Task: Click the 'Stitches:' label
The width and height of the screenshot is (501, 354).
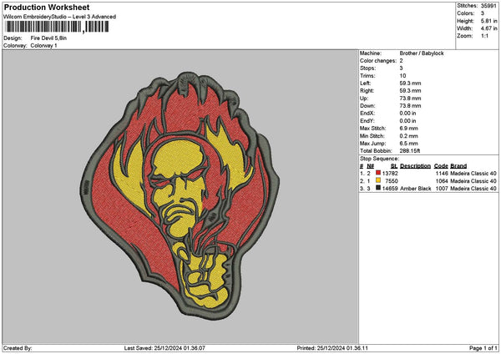Action: click(467, 6)
